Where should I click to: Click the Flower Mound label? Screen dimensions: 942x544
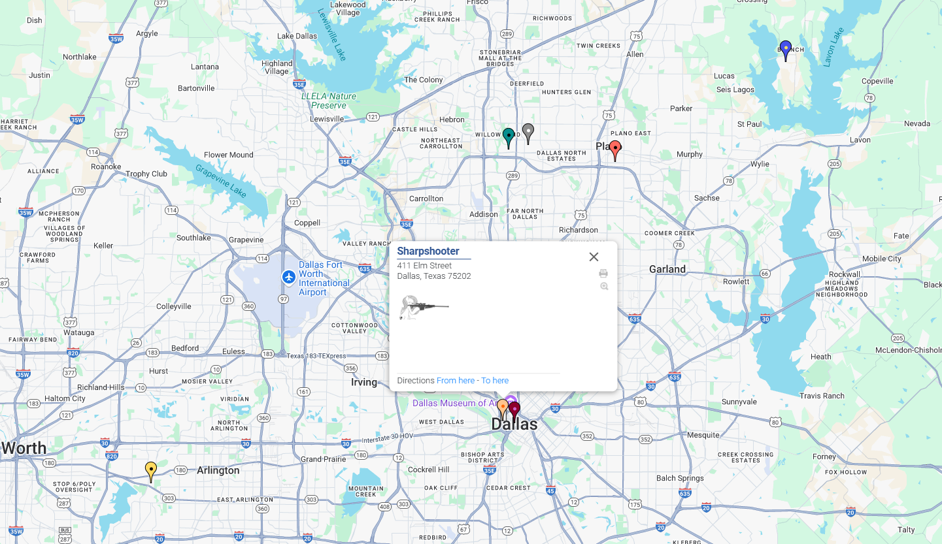[x=229, y=155]
